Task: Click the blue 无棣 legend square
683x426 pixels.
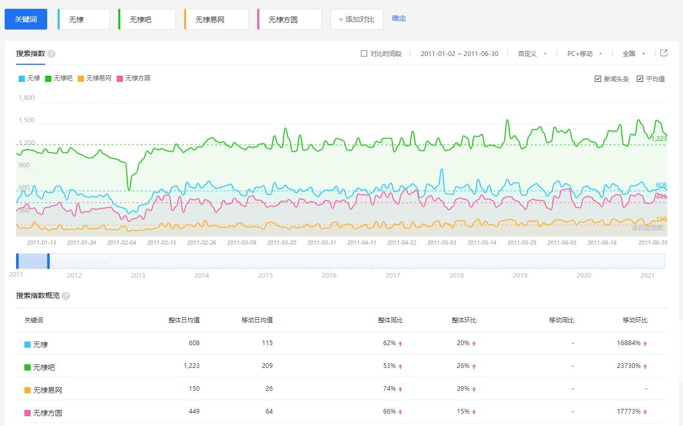Action: (22, 79)
